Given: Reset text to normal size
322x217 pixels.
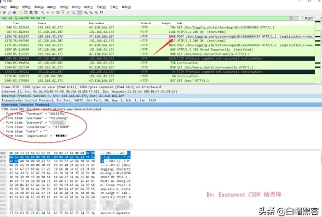Looking at the screenshot, I should click(96, 13).
